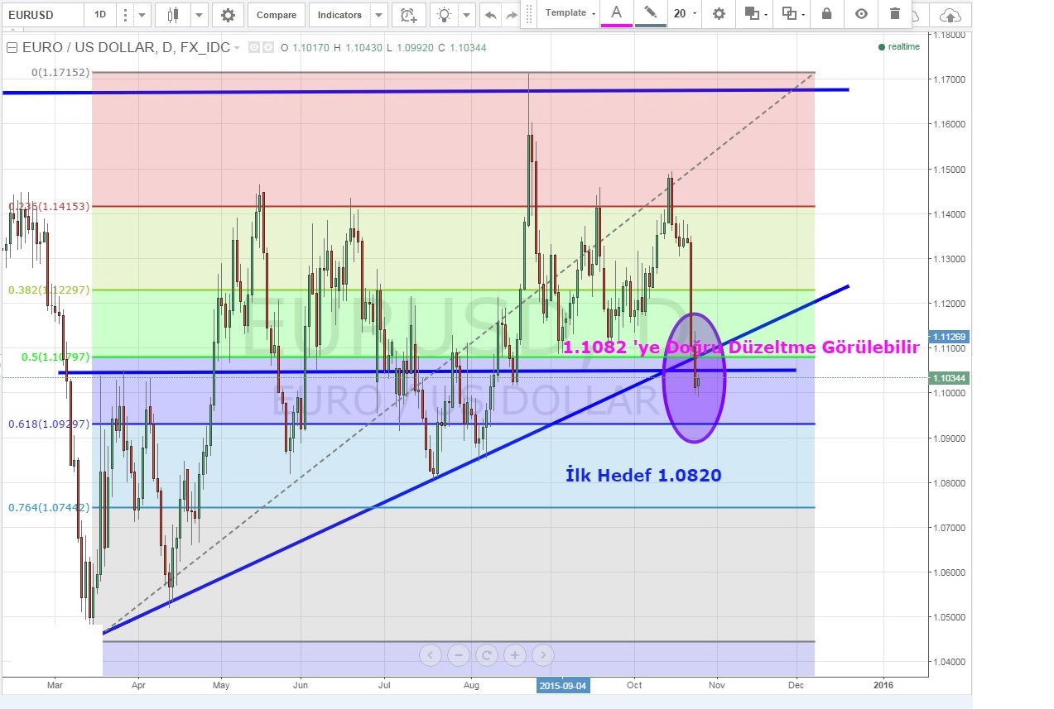Open the Indicators menu
This screenshot has height=709, width=1054.
click(339, 15)
